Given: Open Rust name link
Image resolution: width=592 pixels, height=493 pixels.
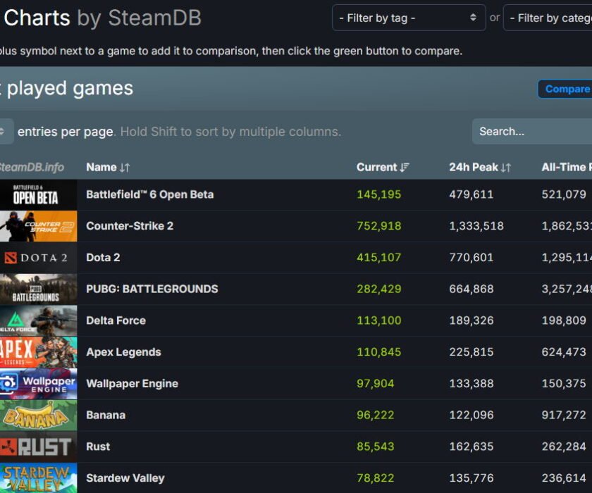Looking at the screenshot, I should tap(98, 447).
